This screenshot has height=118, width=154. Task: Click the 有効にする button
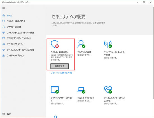point(60,66)
